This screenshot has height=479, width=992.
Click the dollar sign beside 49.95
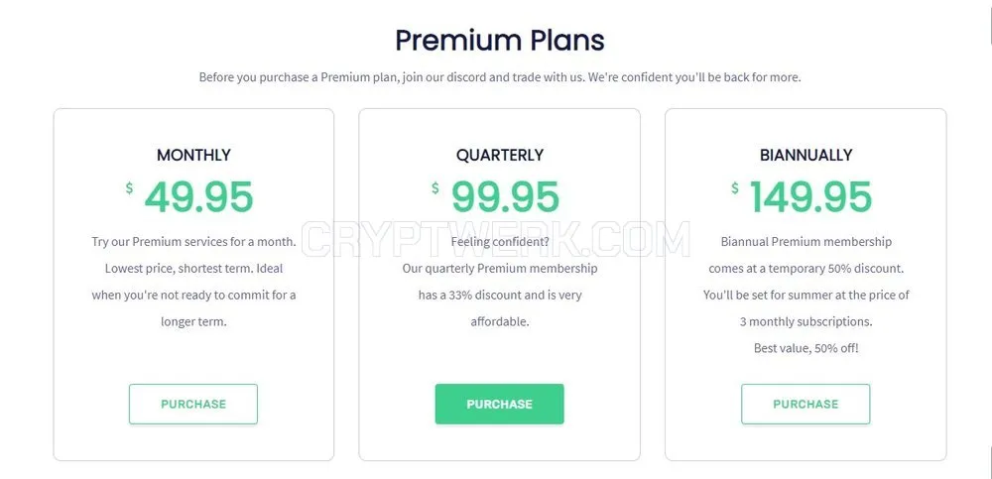(129, 187)
